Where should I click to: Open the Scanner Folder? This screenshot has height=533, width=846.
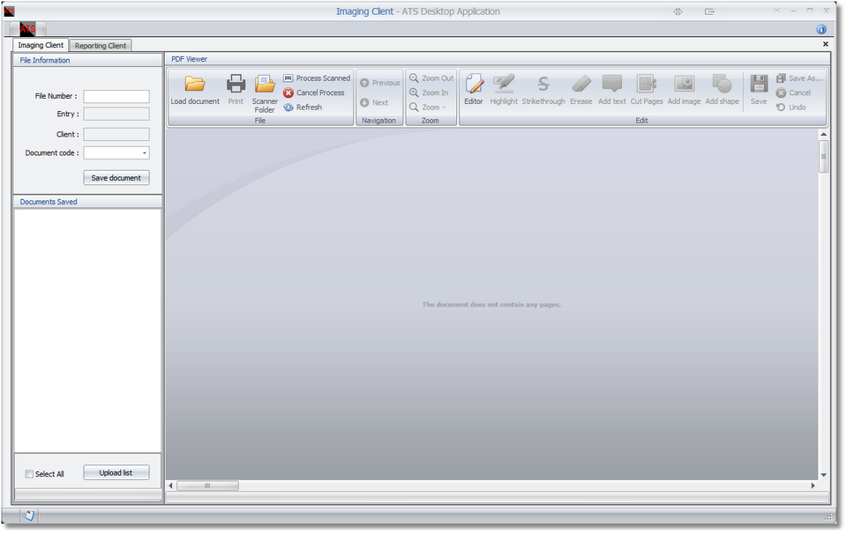click(265, 85)
